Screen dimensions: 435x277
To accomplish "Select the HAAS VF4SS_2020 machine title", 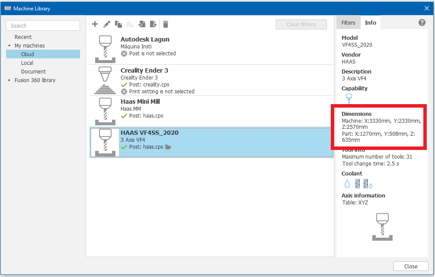I will [150, 133].
